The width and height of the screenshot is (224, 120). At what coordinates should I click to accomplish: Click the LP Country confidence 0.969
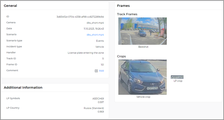(x=101, y=112)
